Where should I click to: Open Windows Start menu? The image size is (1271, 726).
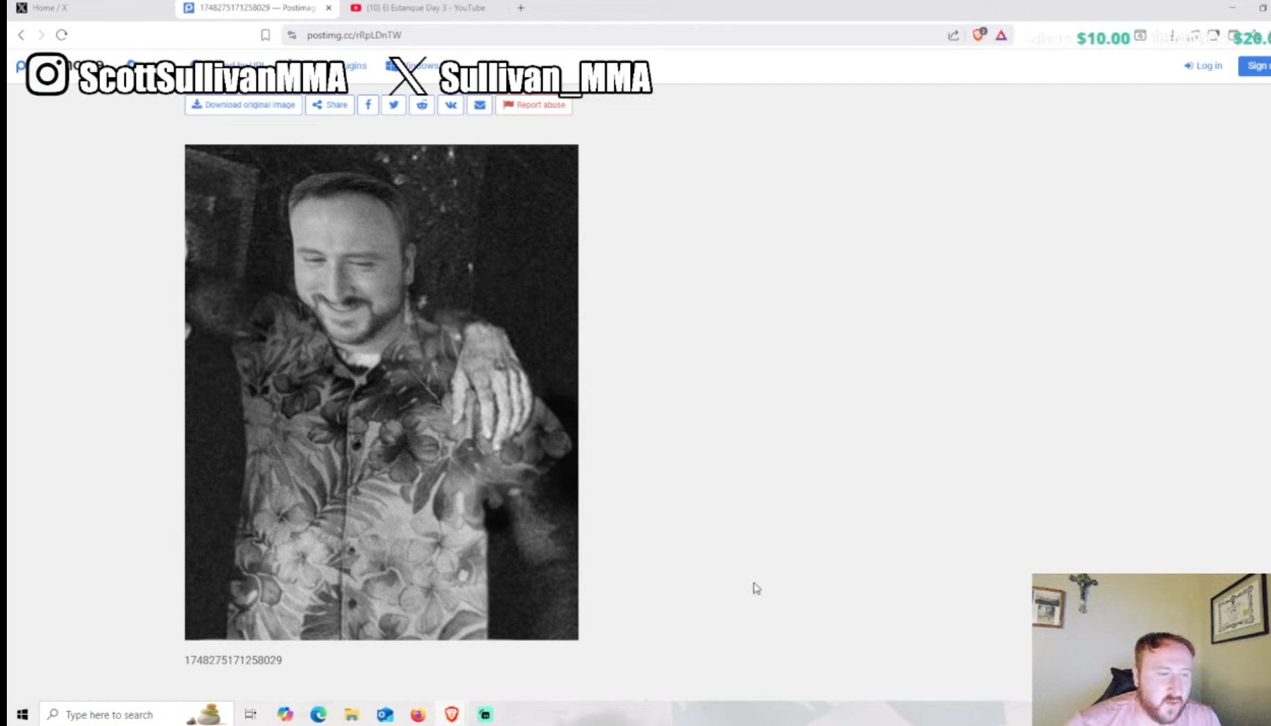tap(23, 714)
